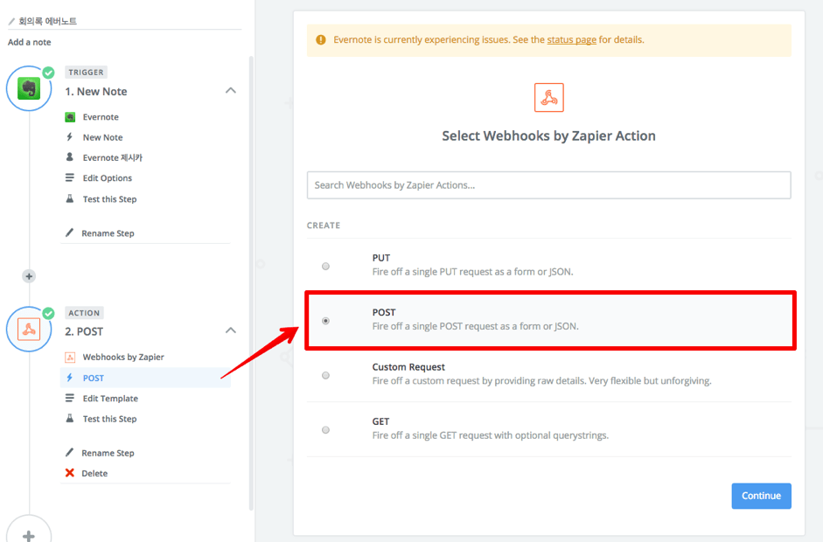
Task: Click the TRIGGER label badge
Action: click(86, 72)
